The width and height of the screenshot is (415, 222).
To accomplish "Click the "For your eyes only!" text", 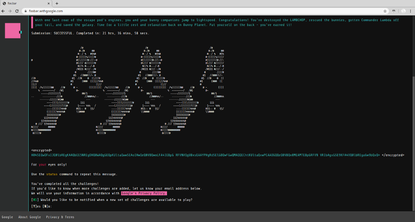I will coord(49,165).
